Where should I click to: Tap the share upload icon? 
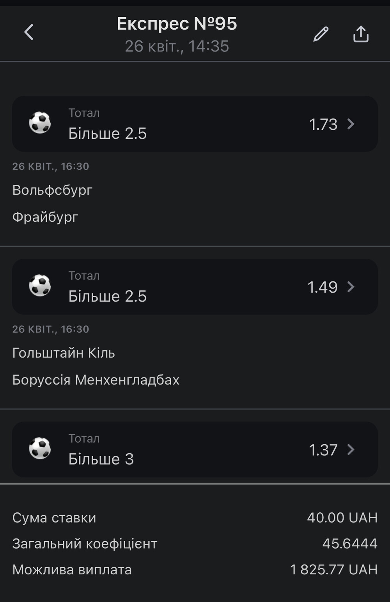click(x=361, y=34)
